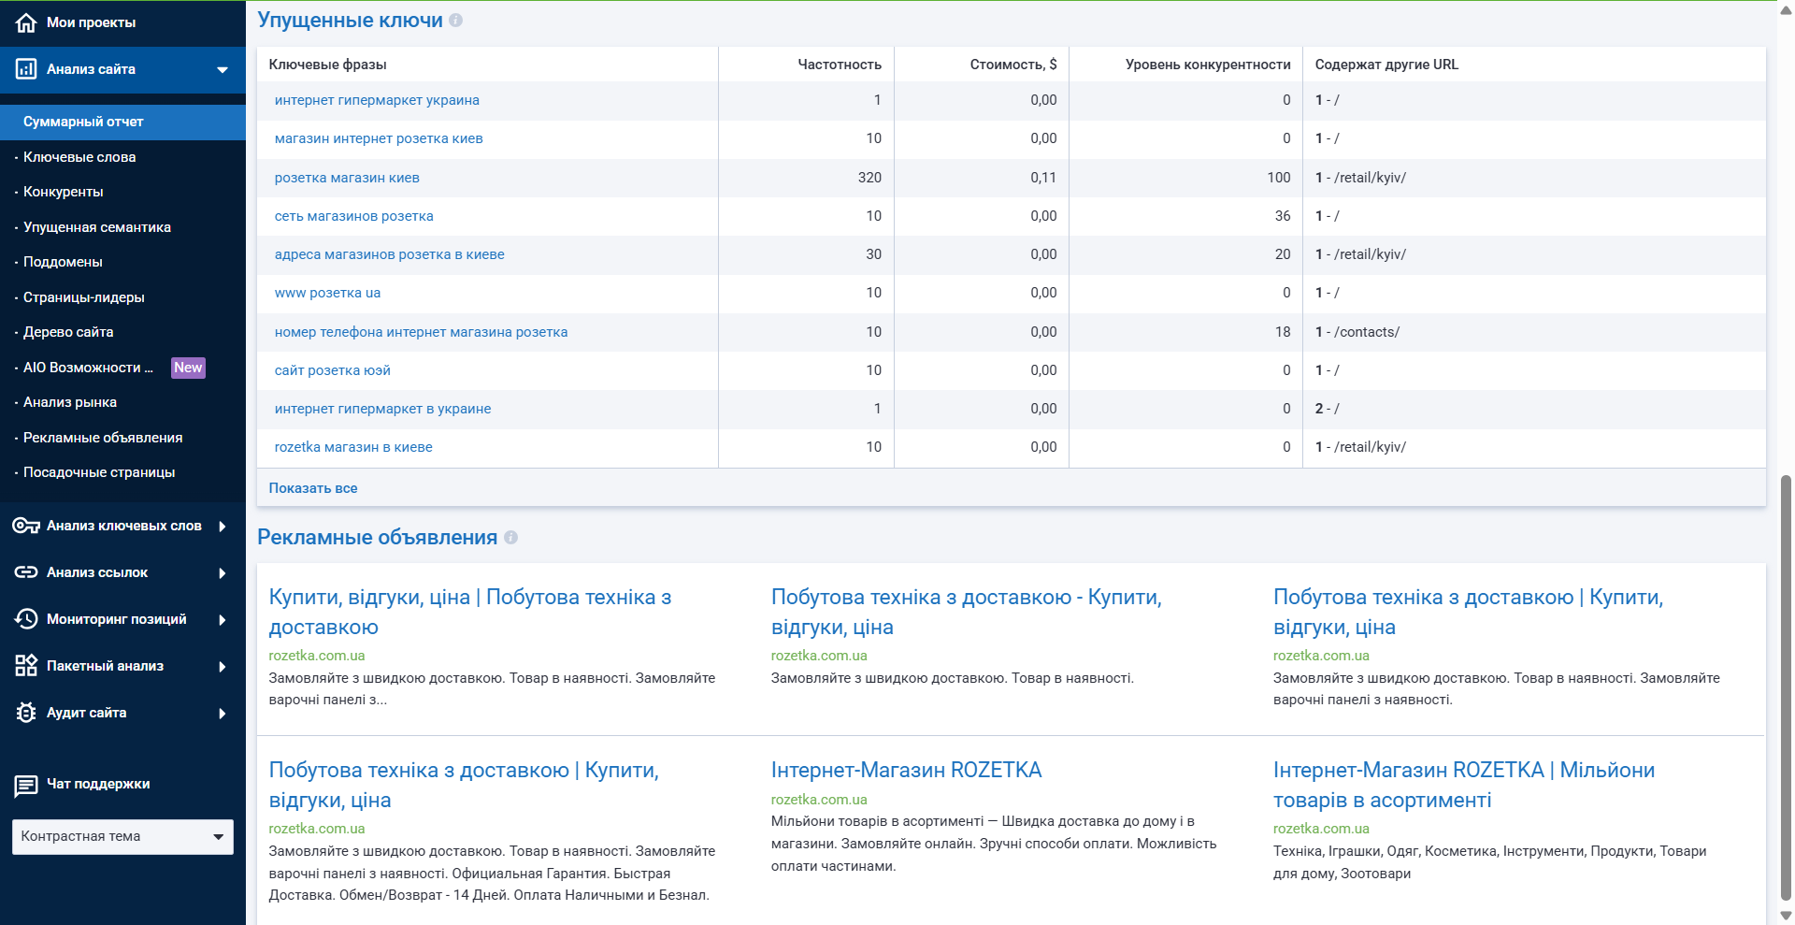
Task: Open Конкуренты in the sidebar
Action: click(x=64, y=192)
